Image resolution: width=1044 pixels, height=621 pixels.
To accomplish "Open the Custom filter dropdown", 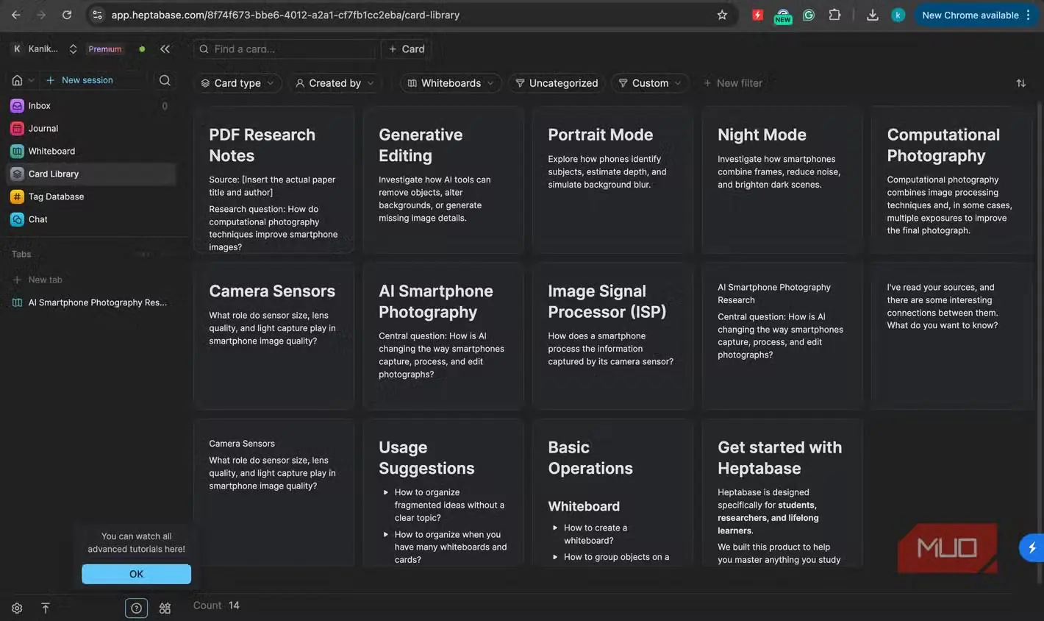I will click(x=650, y=83).
